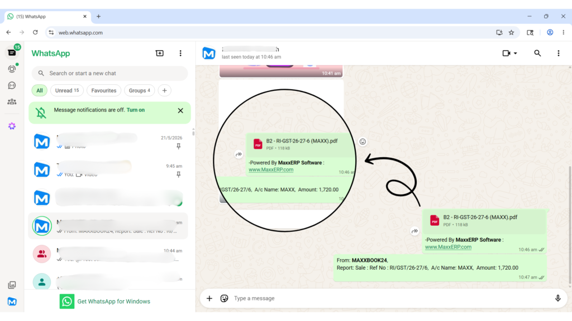Open the emoji and sticker picker
Viewport: 572px width, 321px height.
224,299
